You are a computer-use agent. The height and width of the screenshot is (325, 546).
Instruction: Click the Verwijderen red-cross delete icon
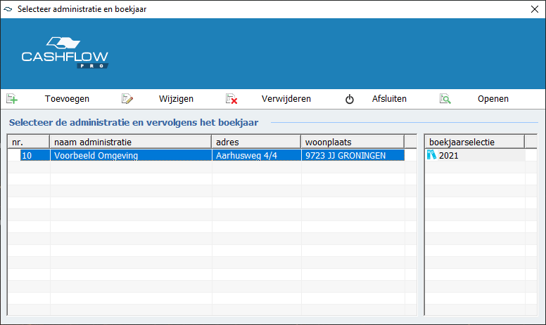[x=231, y=99]
